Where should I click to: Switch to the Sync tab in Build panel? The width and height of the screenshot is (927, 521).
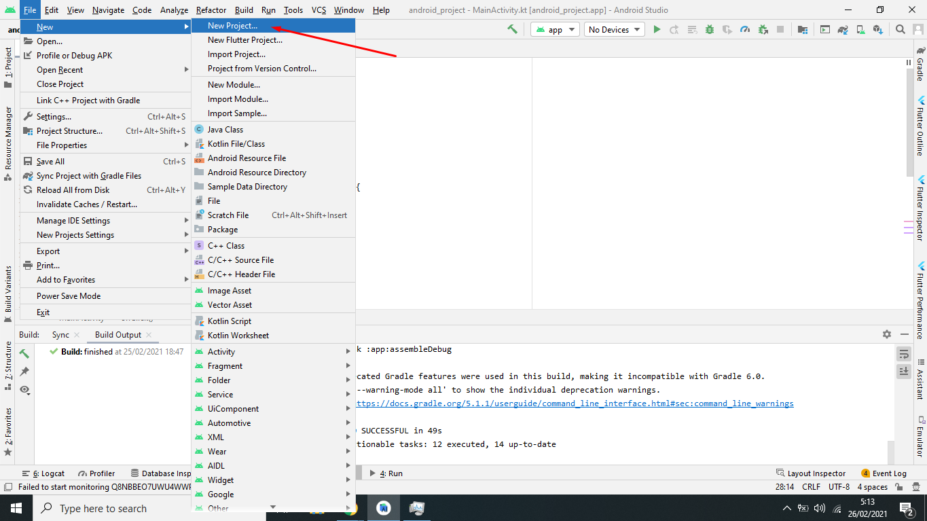click(x=61, y=334)
